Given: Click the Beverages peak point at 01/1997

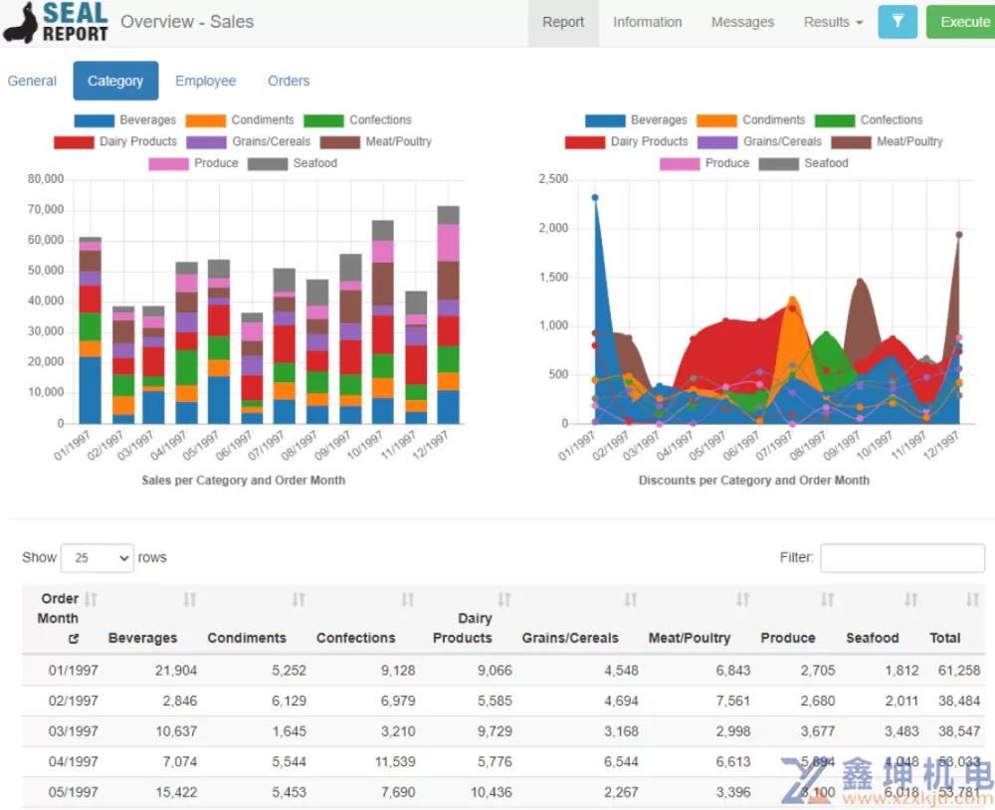Looking at the screenshot, I should point(595,197).
